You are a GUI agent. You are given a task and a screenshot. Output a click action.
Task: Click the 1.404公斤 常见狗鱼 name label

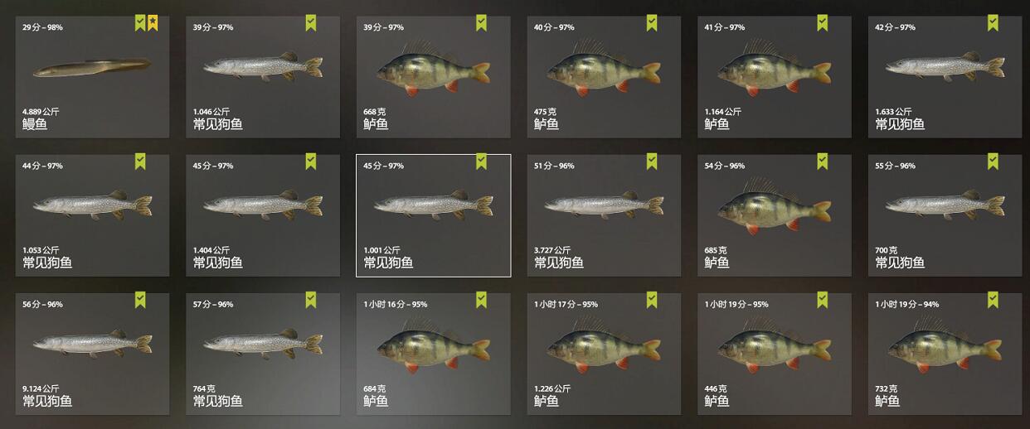(x=218, y=263)
